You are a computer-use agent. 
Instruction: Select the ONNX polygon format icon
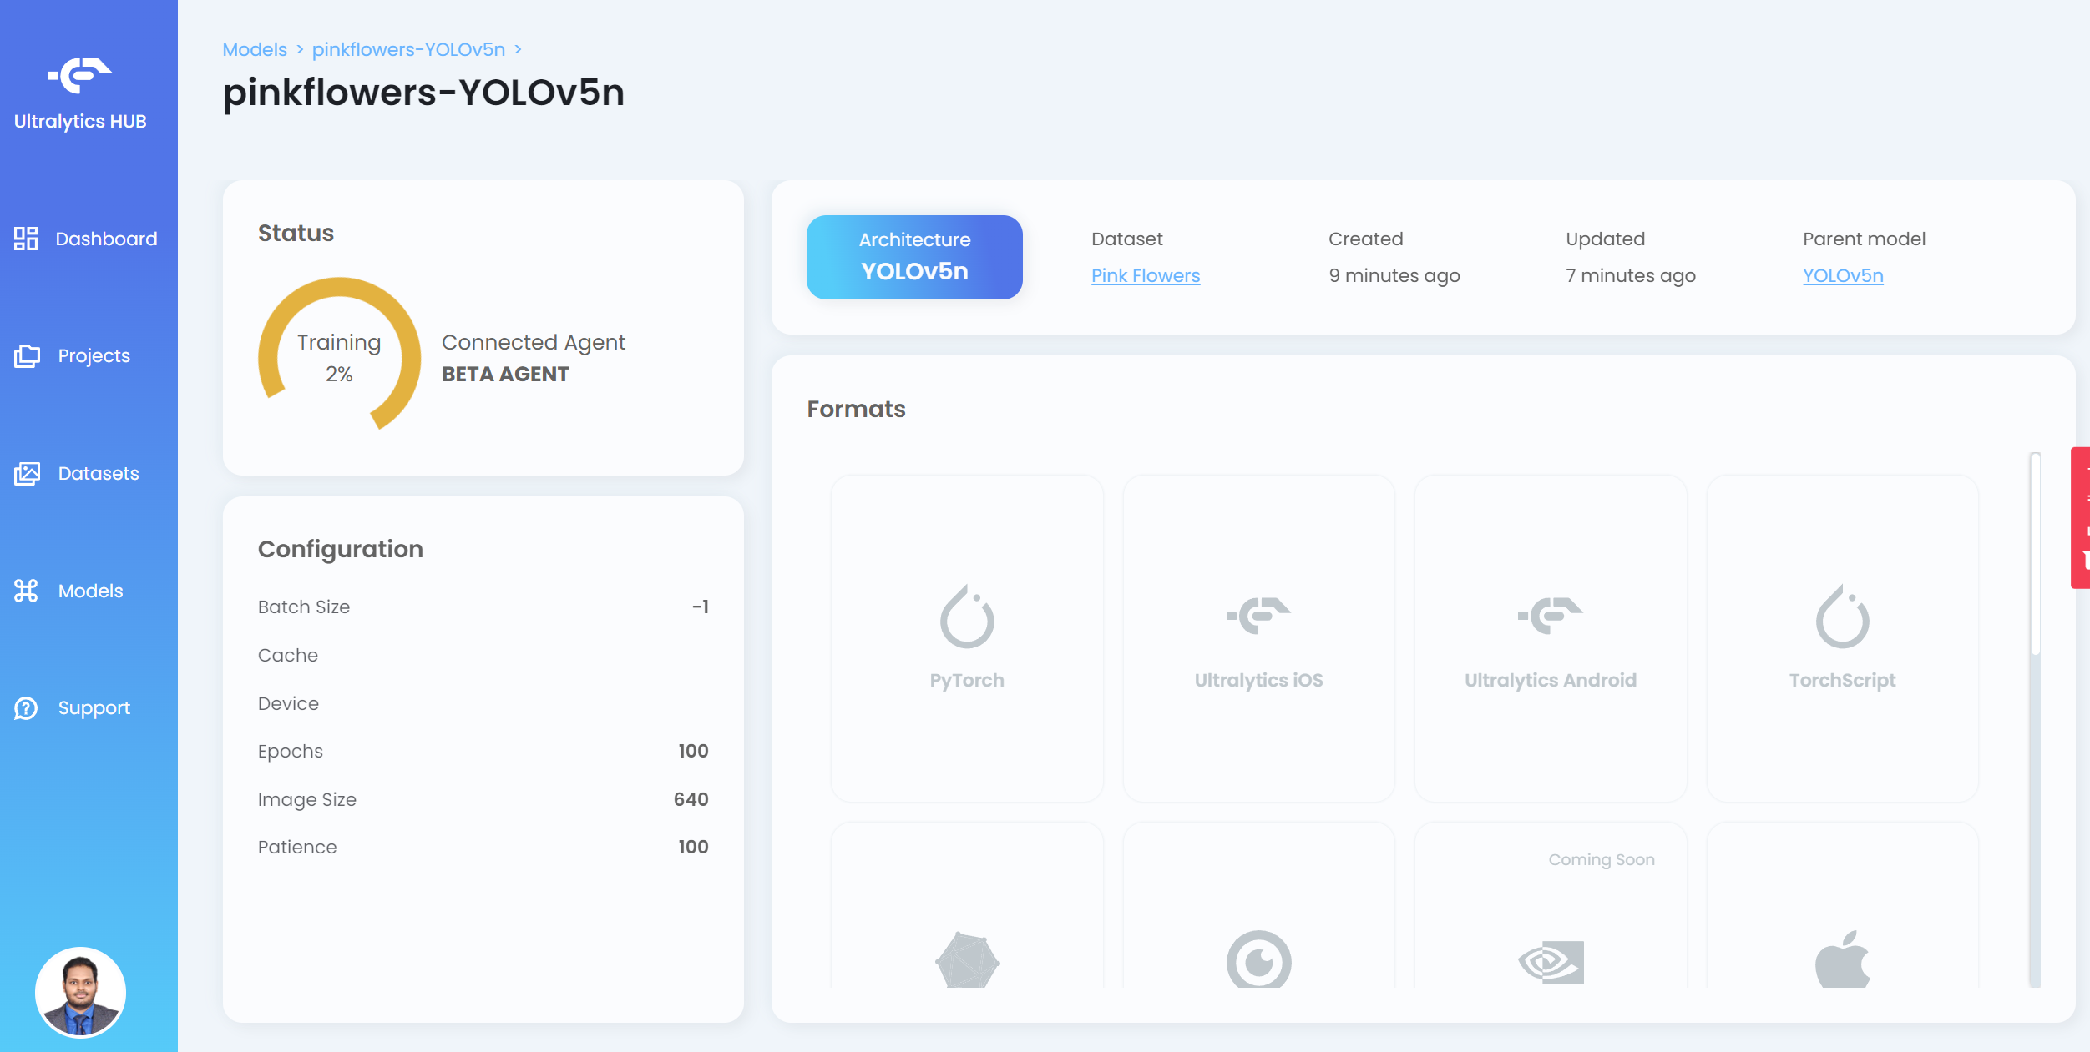click(967, 959)
